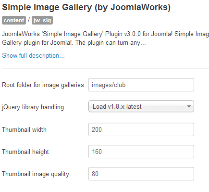Image resolution: width=209 pixels, height=192 pixels.
Task: Click the gray 'jw_sig' badge
Action: click(x=42, y=20)
